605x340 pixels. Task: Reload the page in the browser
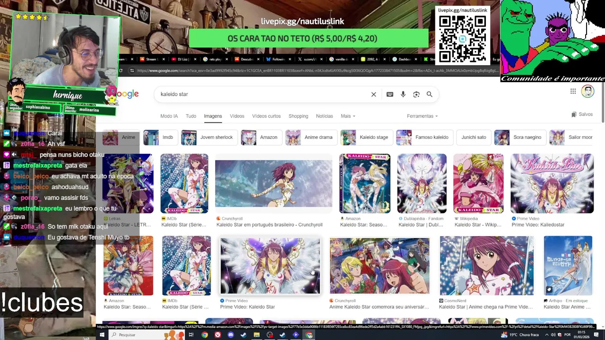coord(121,71)
